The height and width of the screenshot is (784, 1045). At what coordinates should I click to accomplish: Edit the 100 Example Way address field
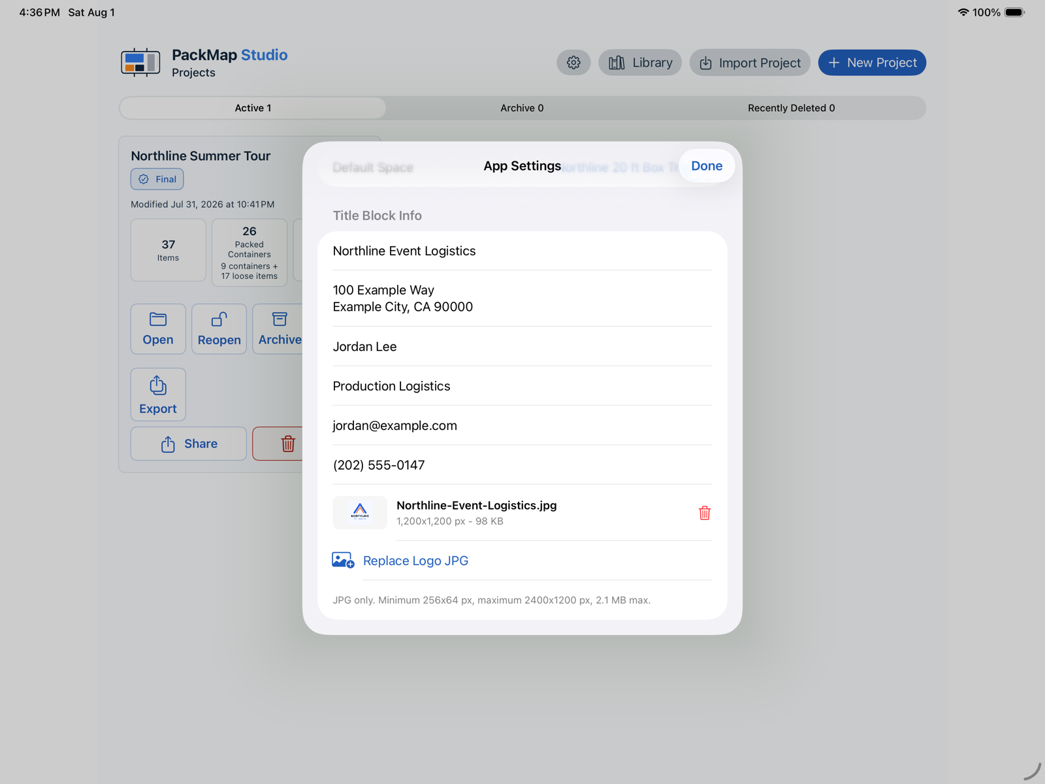point(522,299)
